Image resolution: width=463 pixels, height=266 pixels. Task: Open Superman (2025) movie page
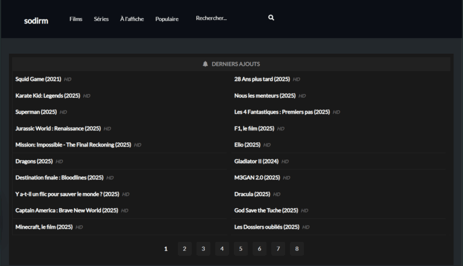pyautogui.click(x=36, y=112)
